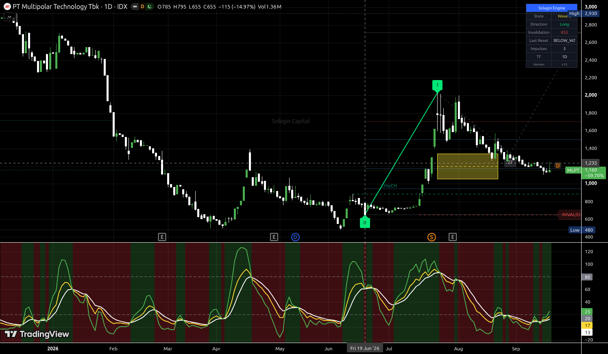This screenshot has height=354, width=608.
Task: Click the Long direction value cell
Action: 564,24
